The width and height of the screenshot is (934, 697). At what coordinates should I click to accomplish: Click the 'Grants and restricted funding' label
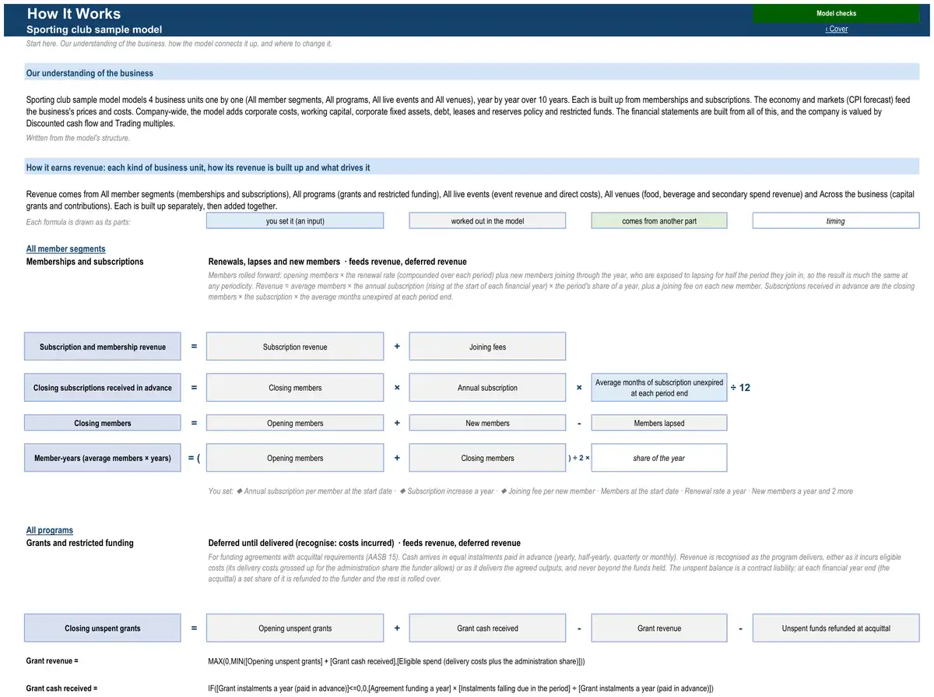click(80, 543)
